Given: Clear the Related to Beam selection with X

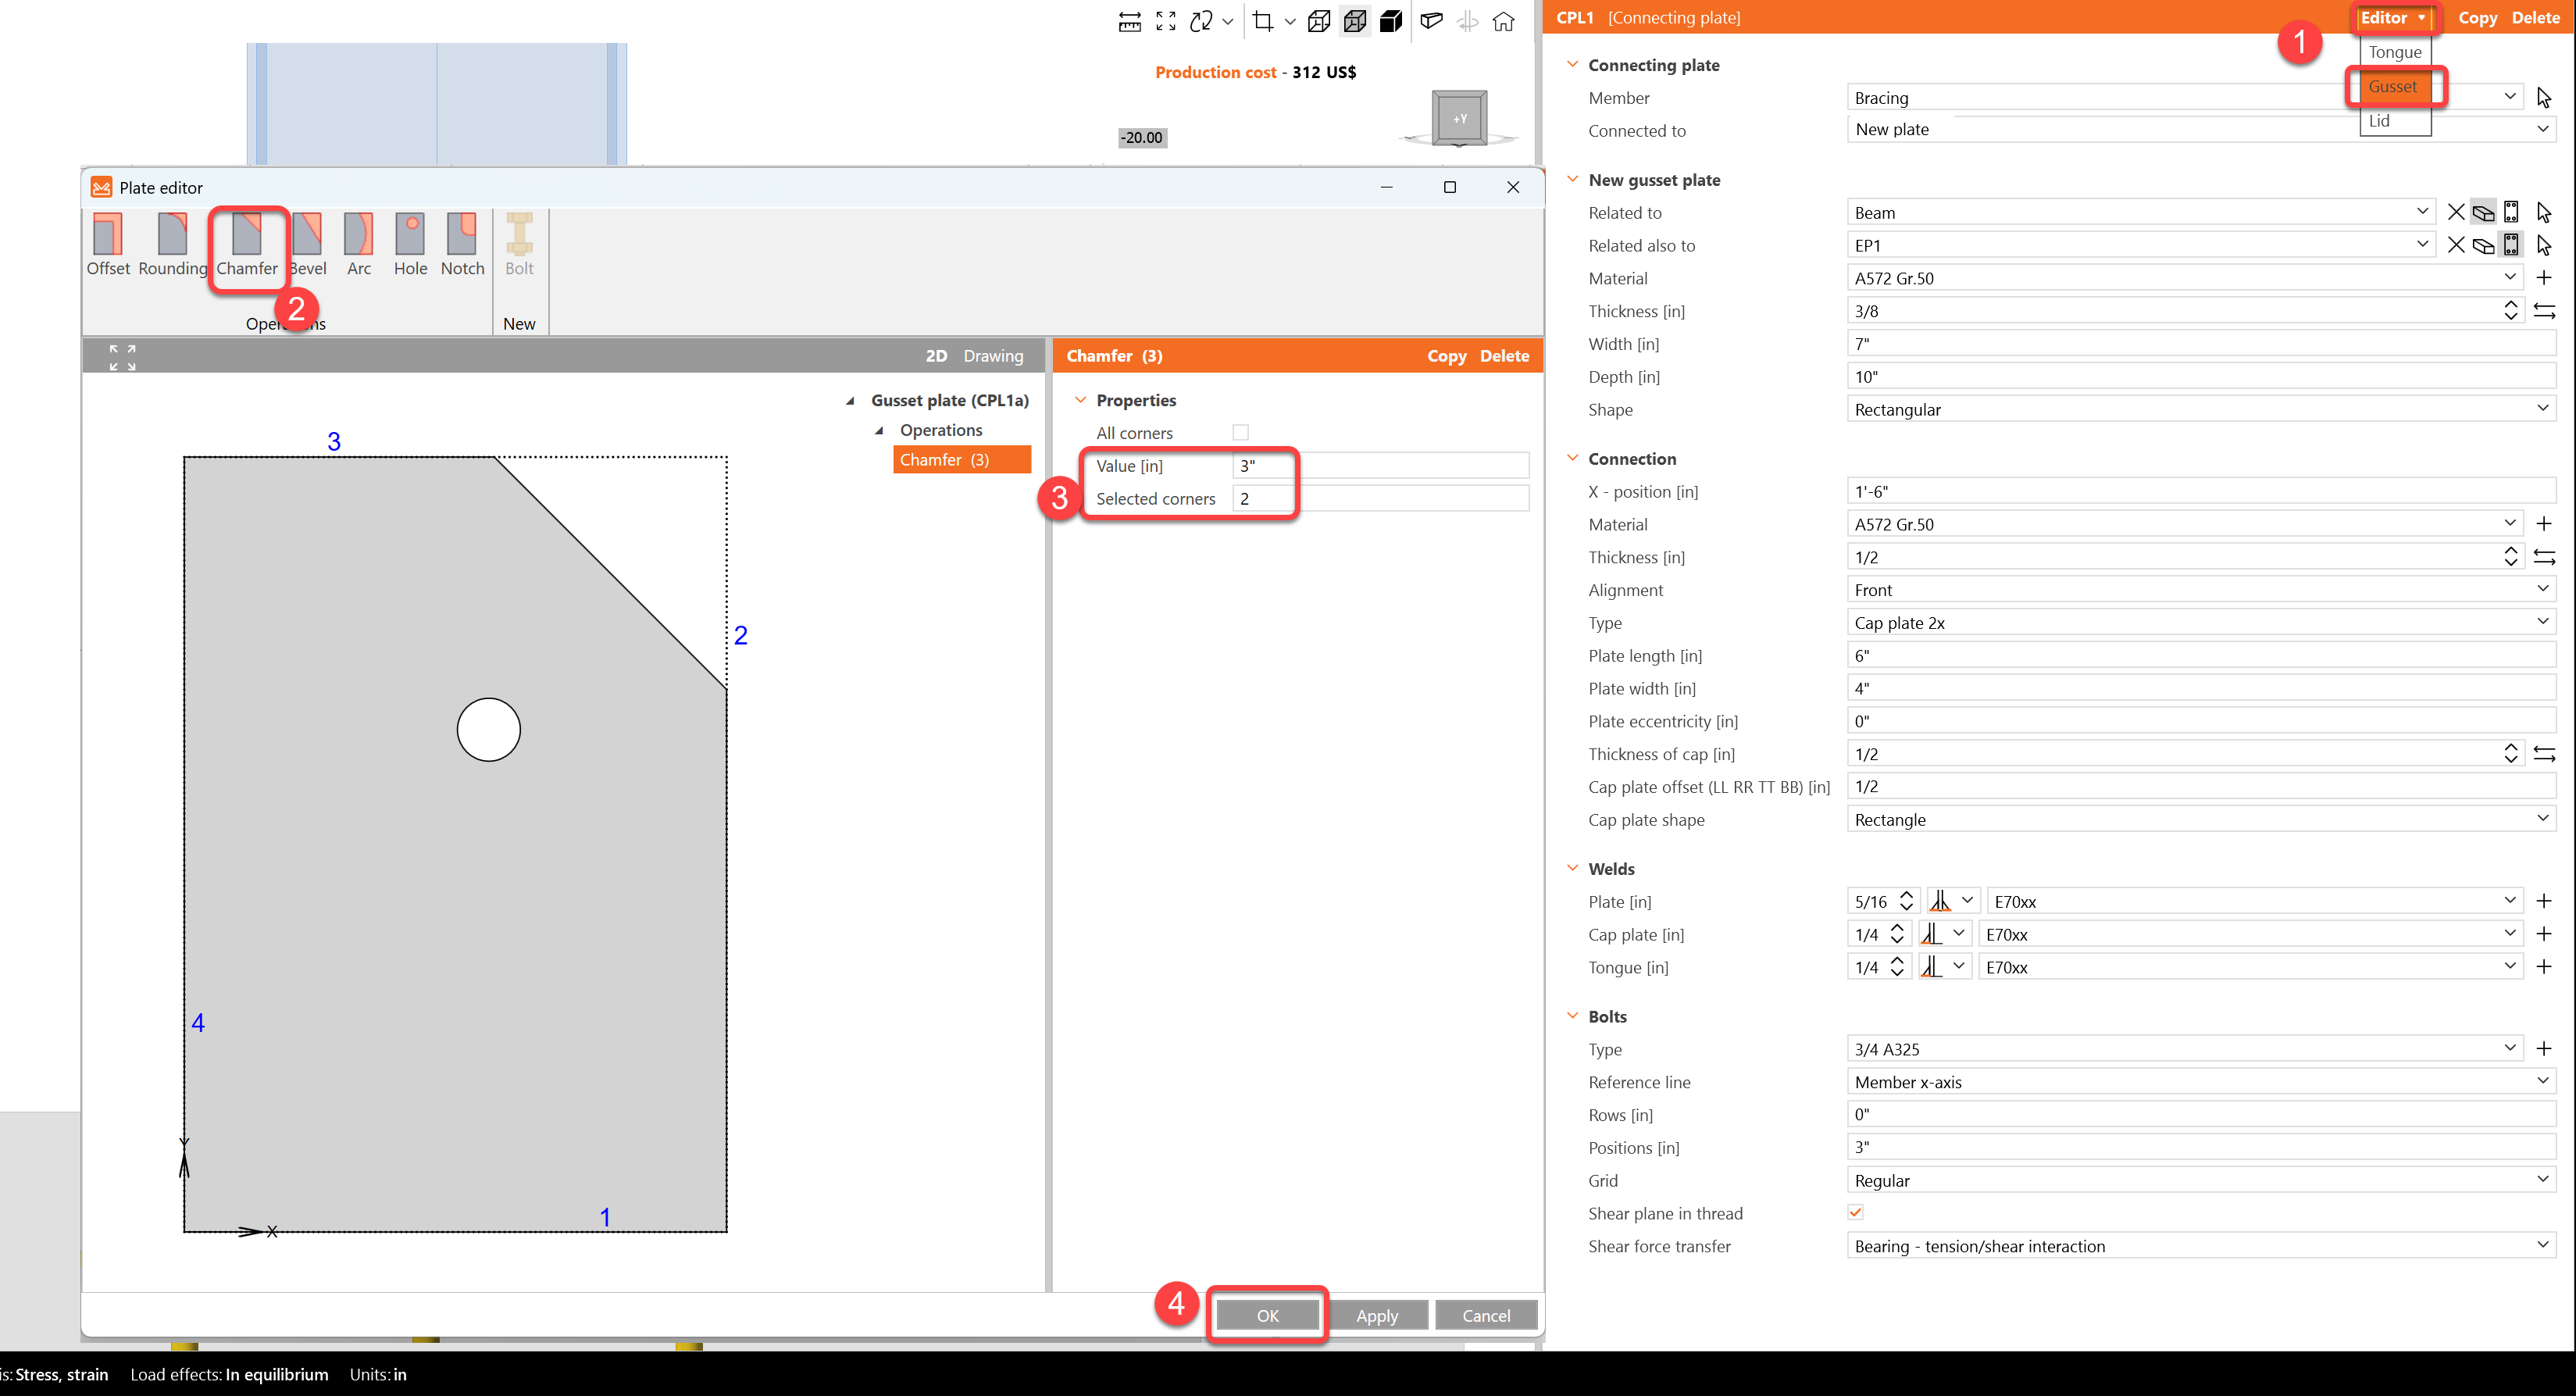Looking at the screenshot, I should pos(2456,212).
